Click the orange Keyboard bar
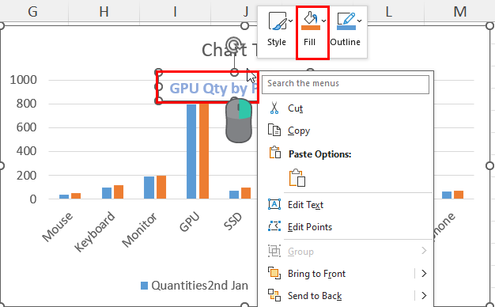Screen dimensions: 495x307 pyautogui.click(x=119, y=191)
